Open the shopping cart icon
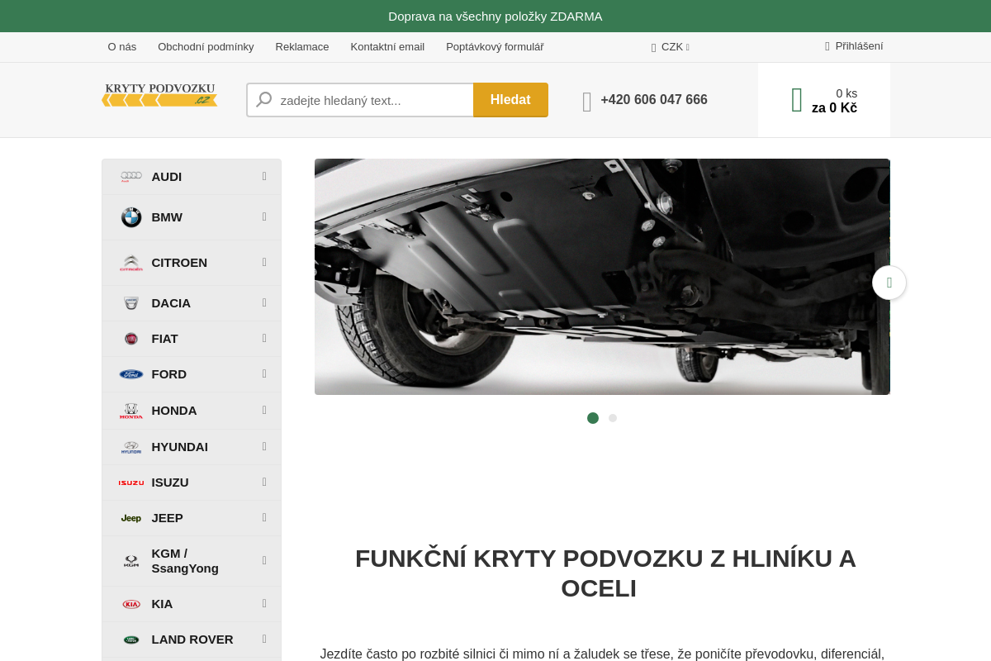 (x=795, y=99)
